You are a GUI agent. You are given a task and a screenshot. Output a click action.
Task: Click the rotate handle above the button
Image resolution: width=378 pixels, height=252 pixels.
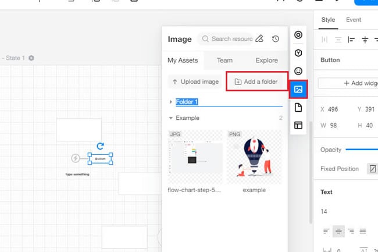click(100, 146)
